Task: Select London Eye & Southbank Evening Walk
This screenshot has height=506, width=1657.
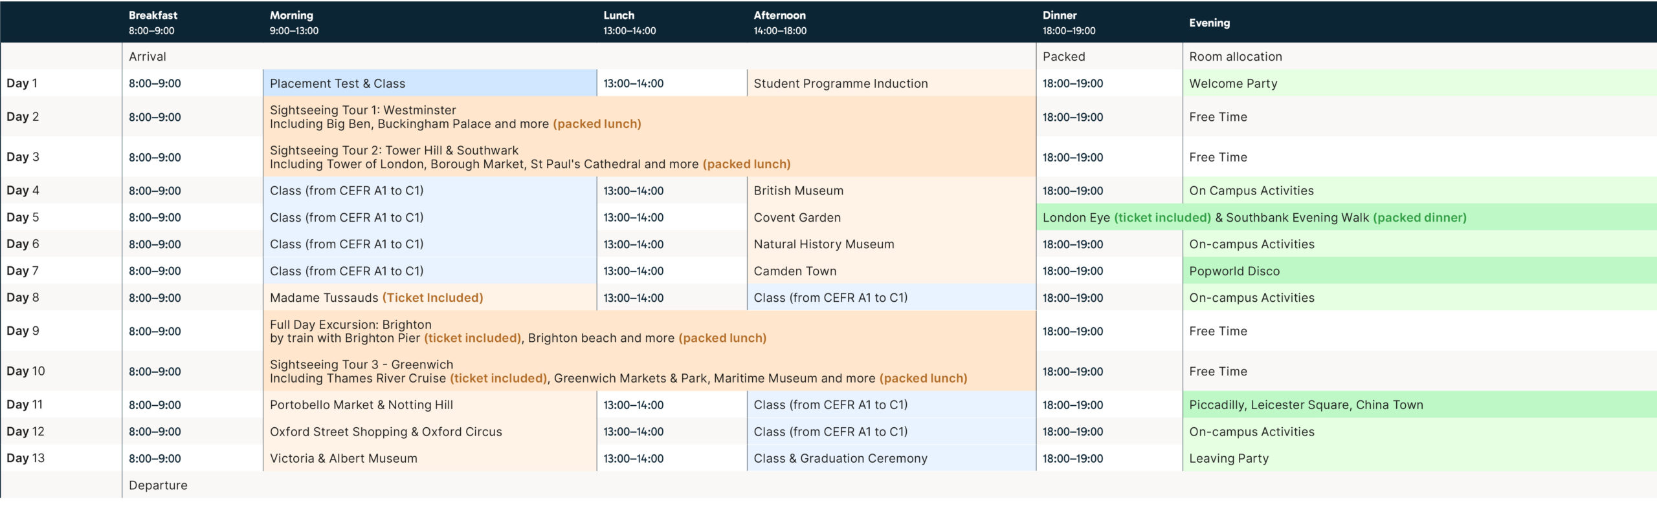Action: [x=1254, y=218]
